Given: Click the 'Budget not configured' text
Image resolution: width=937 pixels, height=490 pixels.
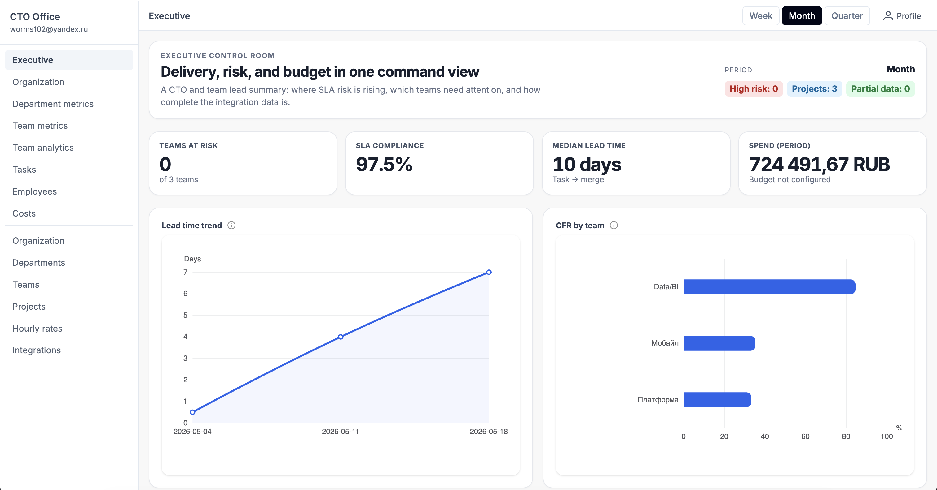Looking at the screenshot, I should pos(790,179).
